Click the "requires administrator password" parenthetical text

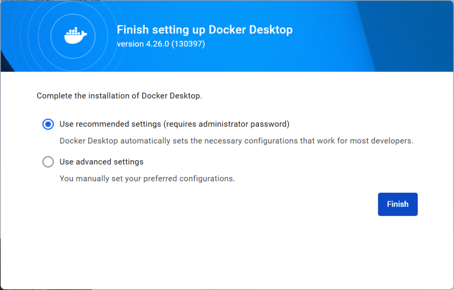pos(227,124)
